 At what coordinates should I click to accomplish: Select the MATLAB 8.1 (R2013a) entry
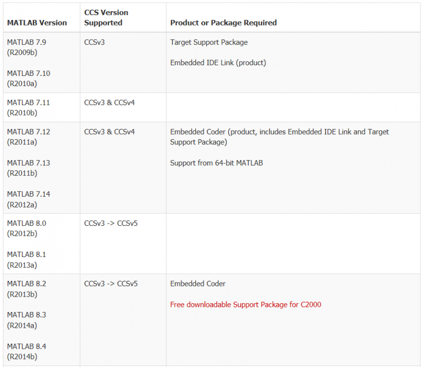[x=27, y=259]
